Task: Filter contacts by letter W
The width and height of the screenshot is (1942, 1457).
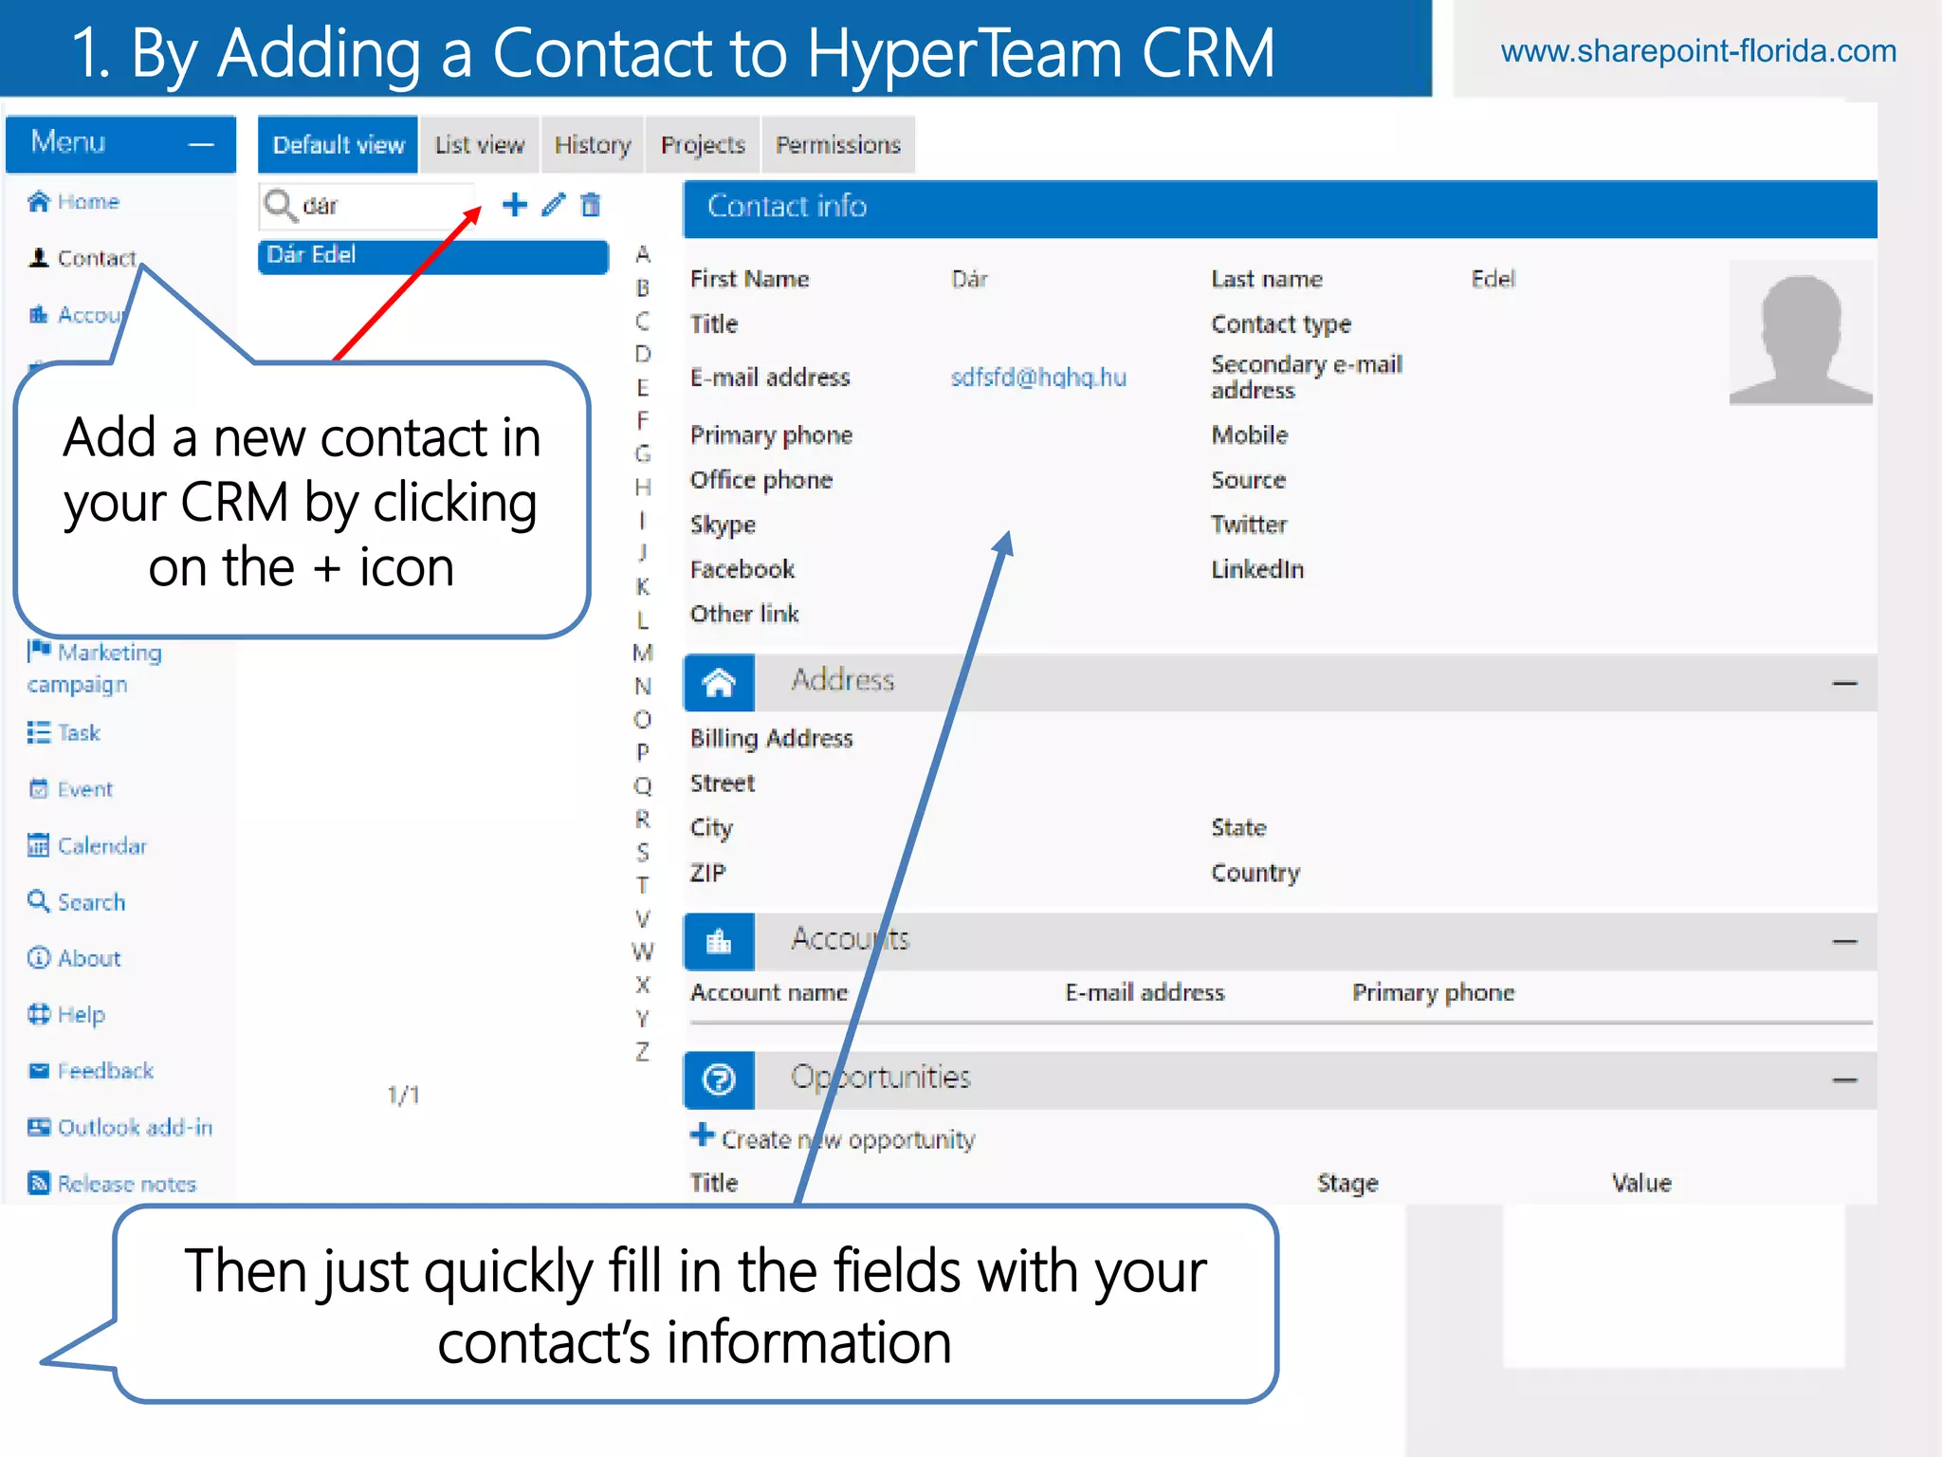Action: click(642, 951)
